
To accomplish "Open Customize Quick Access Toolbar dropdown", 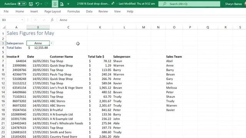I will coord(68,4).
